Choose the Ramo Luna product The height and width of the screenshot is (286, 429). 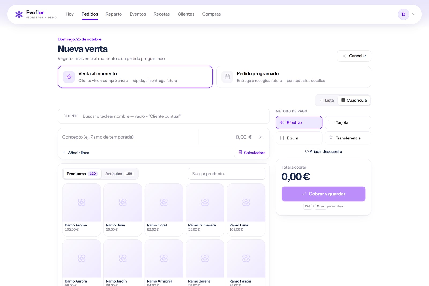246,210
